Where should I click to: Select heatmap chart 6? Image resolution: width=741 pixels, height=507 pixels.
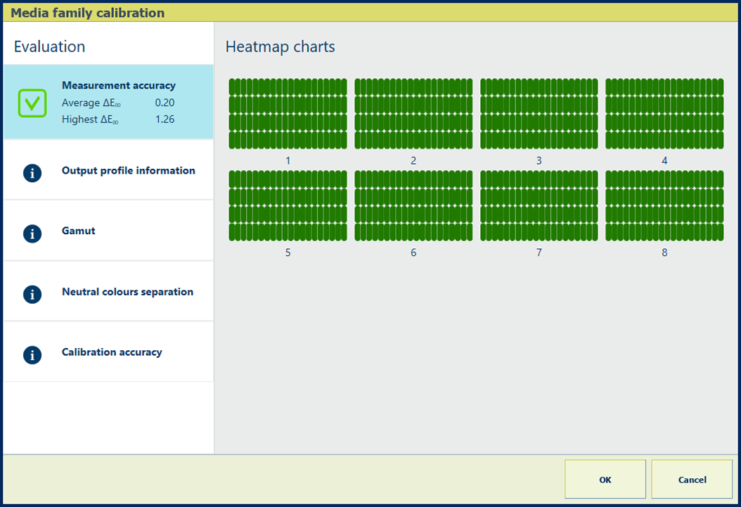pos(413,205)
